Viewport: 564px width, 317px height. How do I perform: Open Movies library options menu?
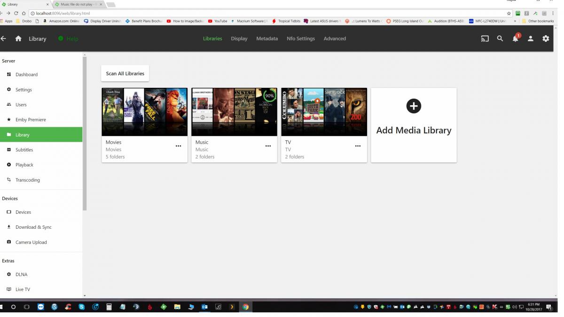(178, 146)
